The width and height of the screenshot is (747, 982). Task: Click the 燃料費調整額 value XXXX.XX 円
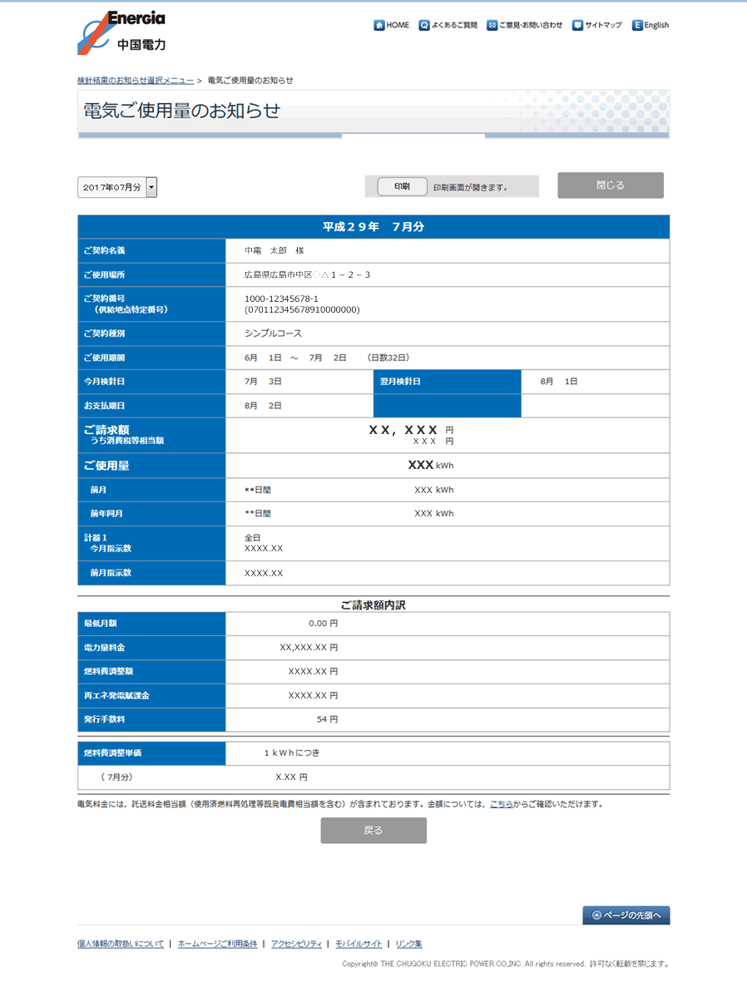[x=314, y=671]
